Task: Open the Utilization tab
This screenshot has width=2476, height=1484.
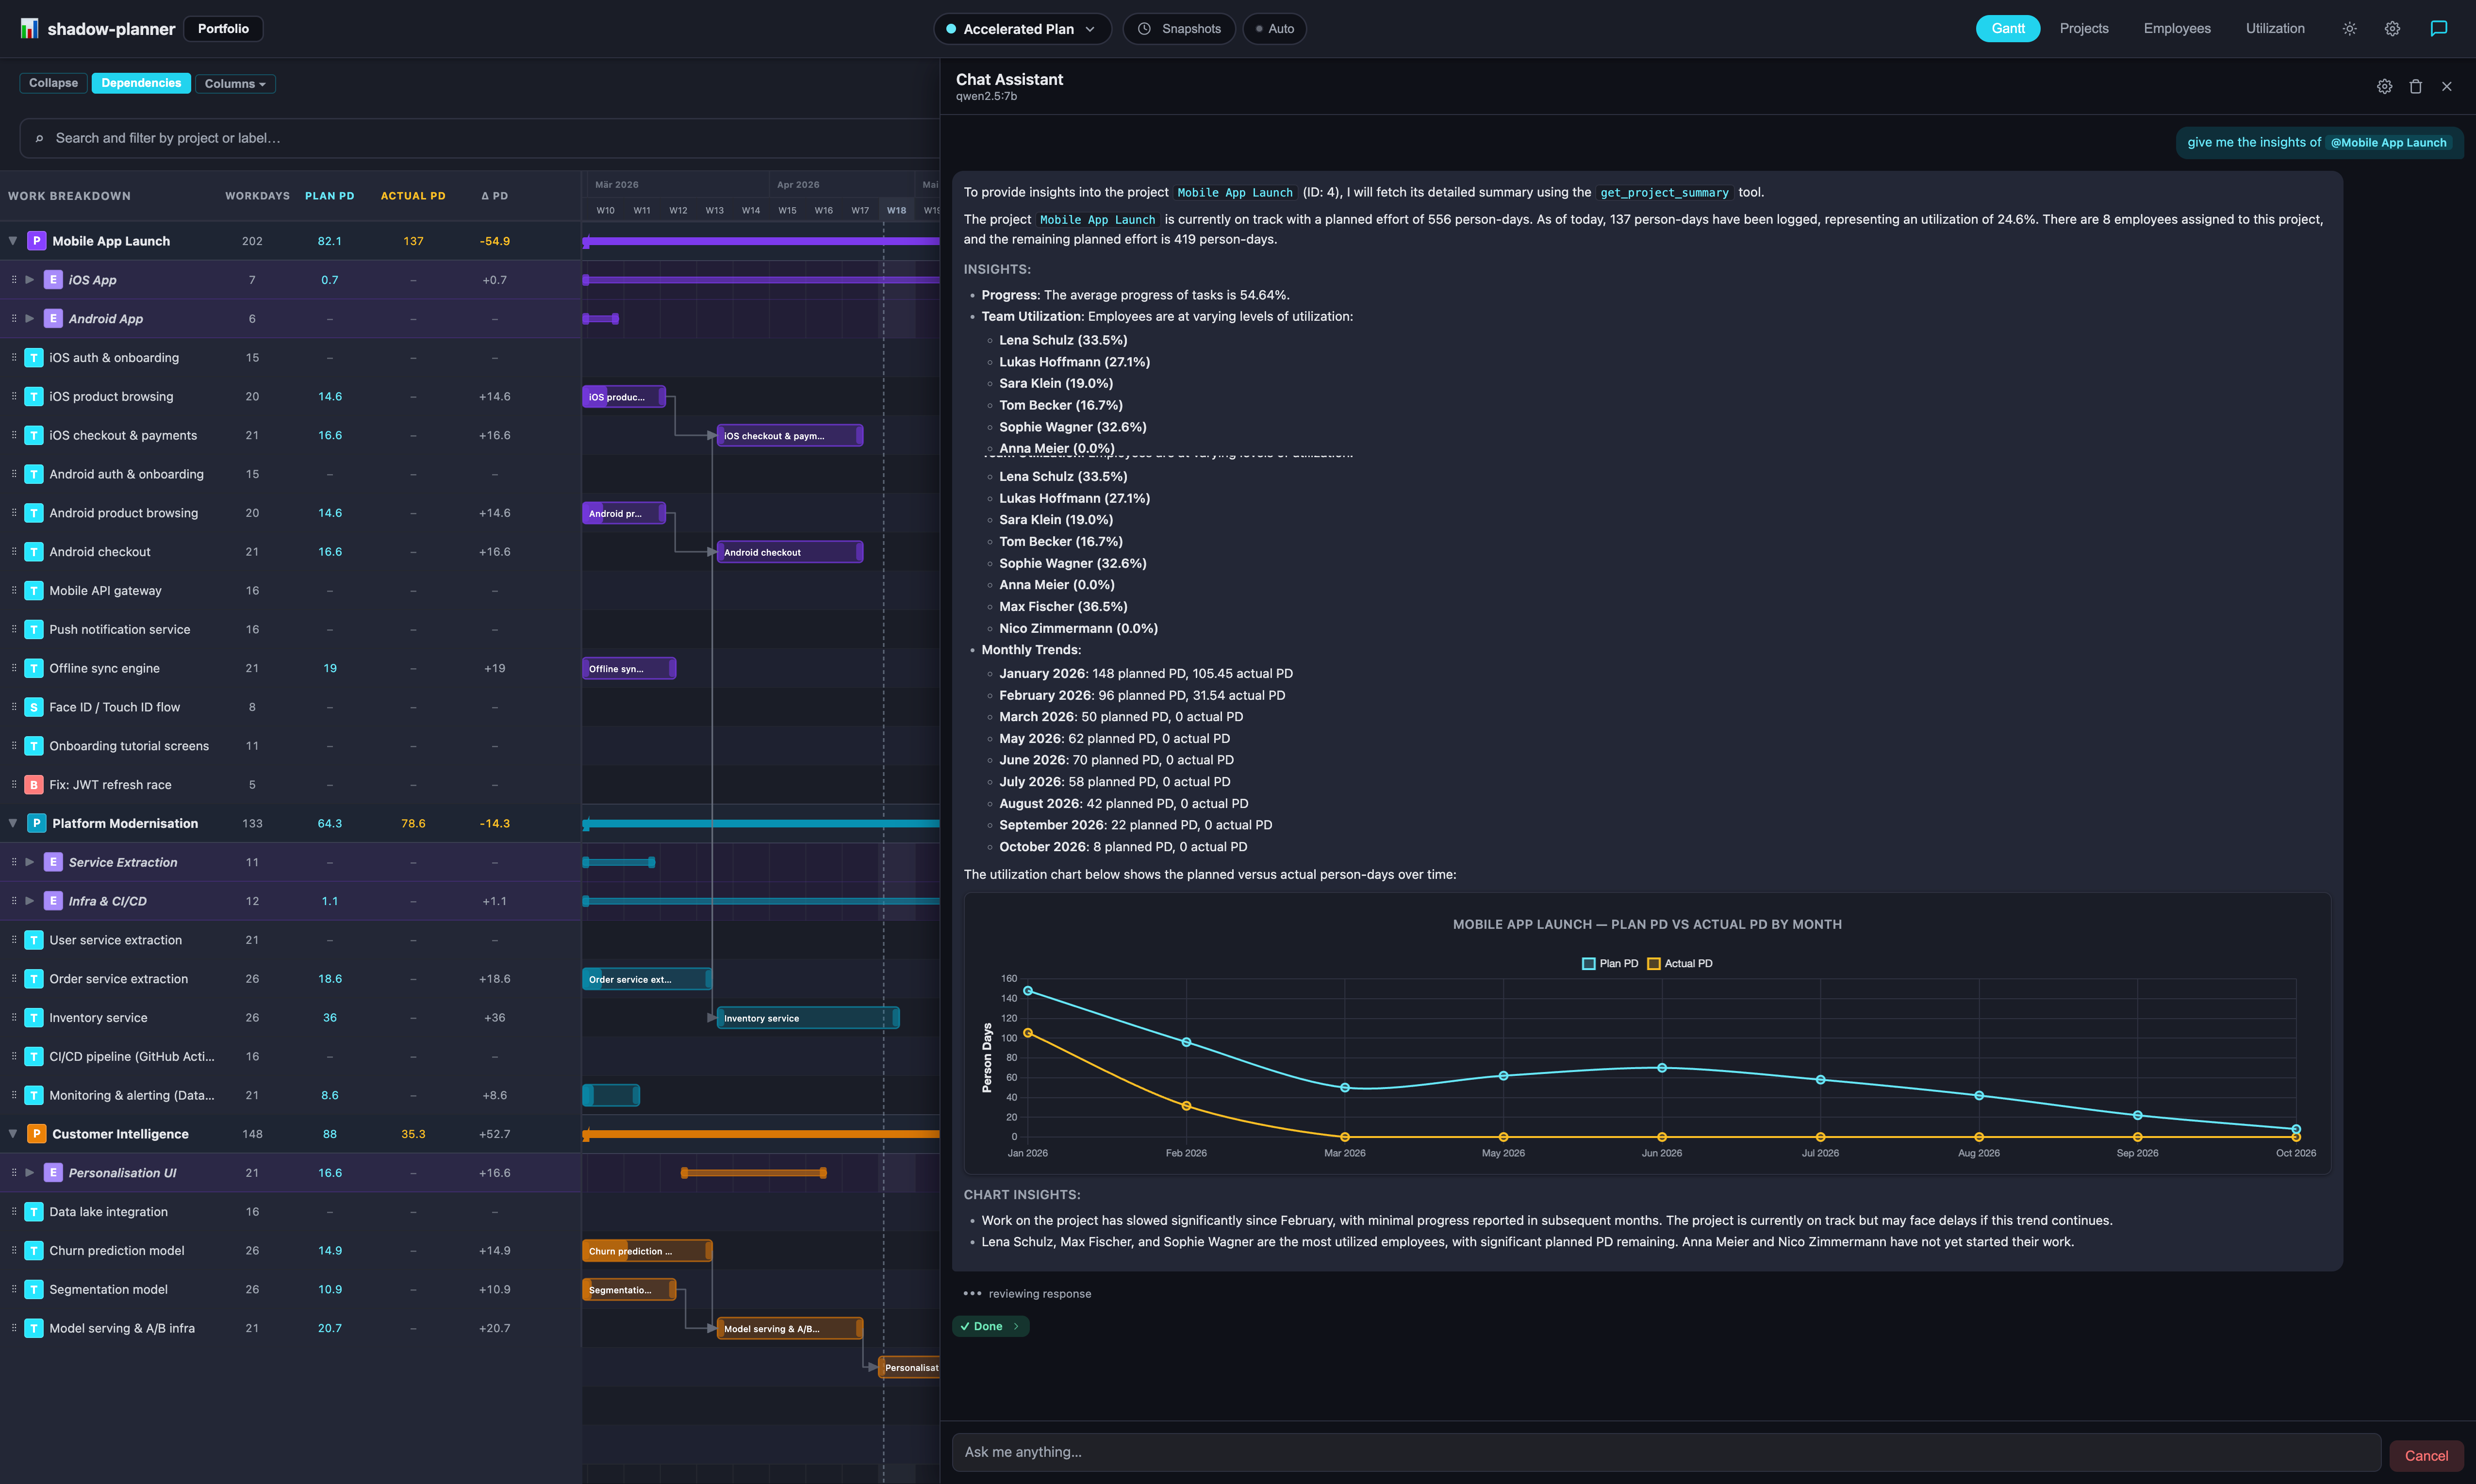Action: pyautogui.click(x=2275, y=29)
